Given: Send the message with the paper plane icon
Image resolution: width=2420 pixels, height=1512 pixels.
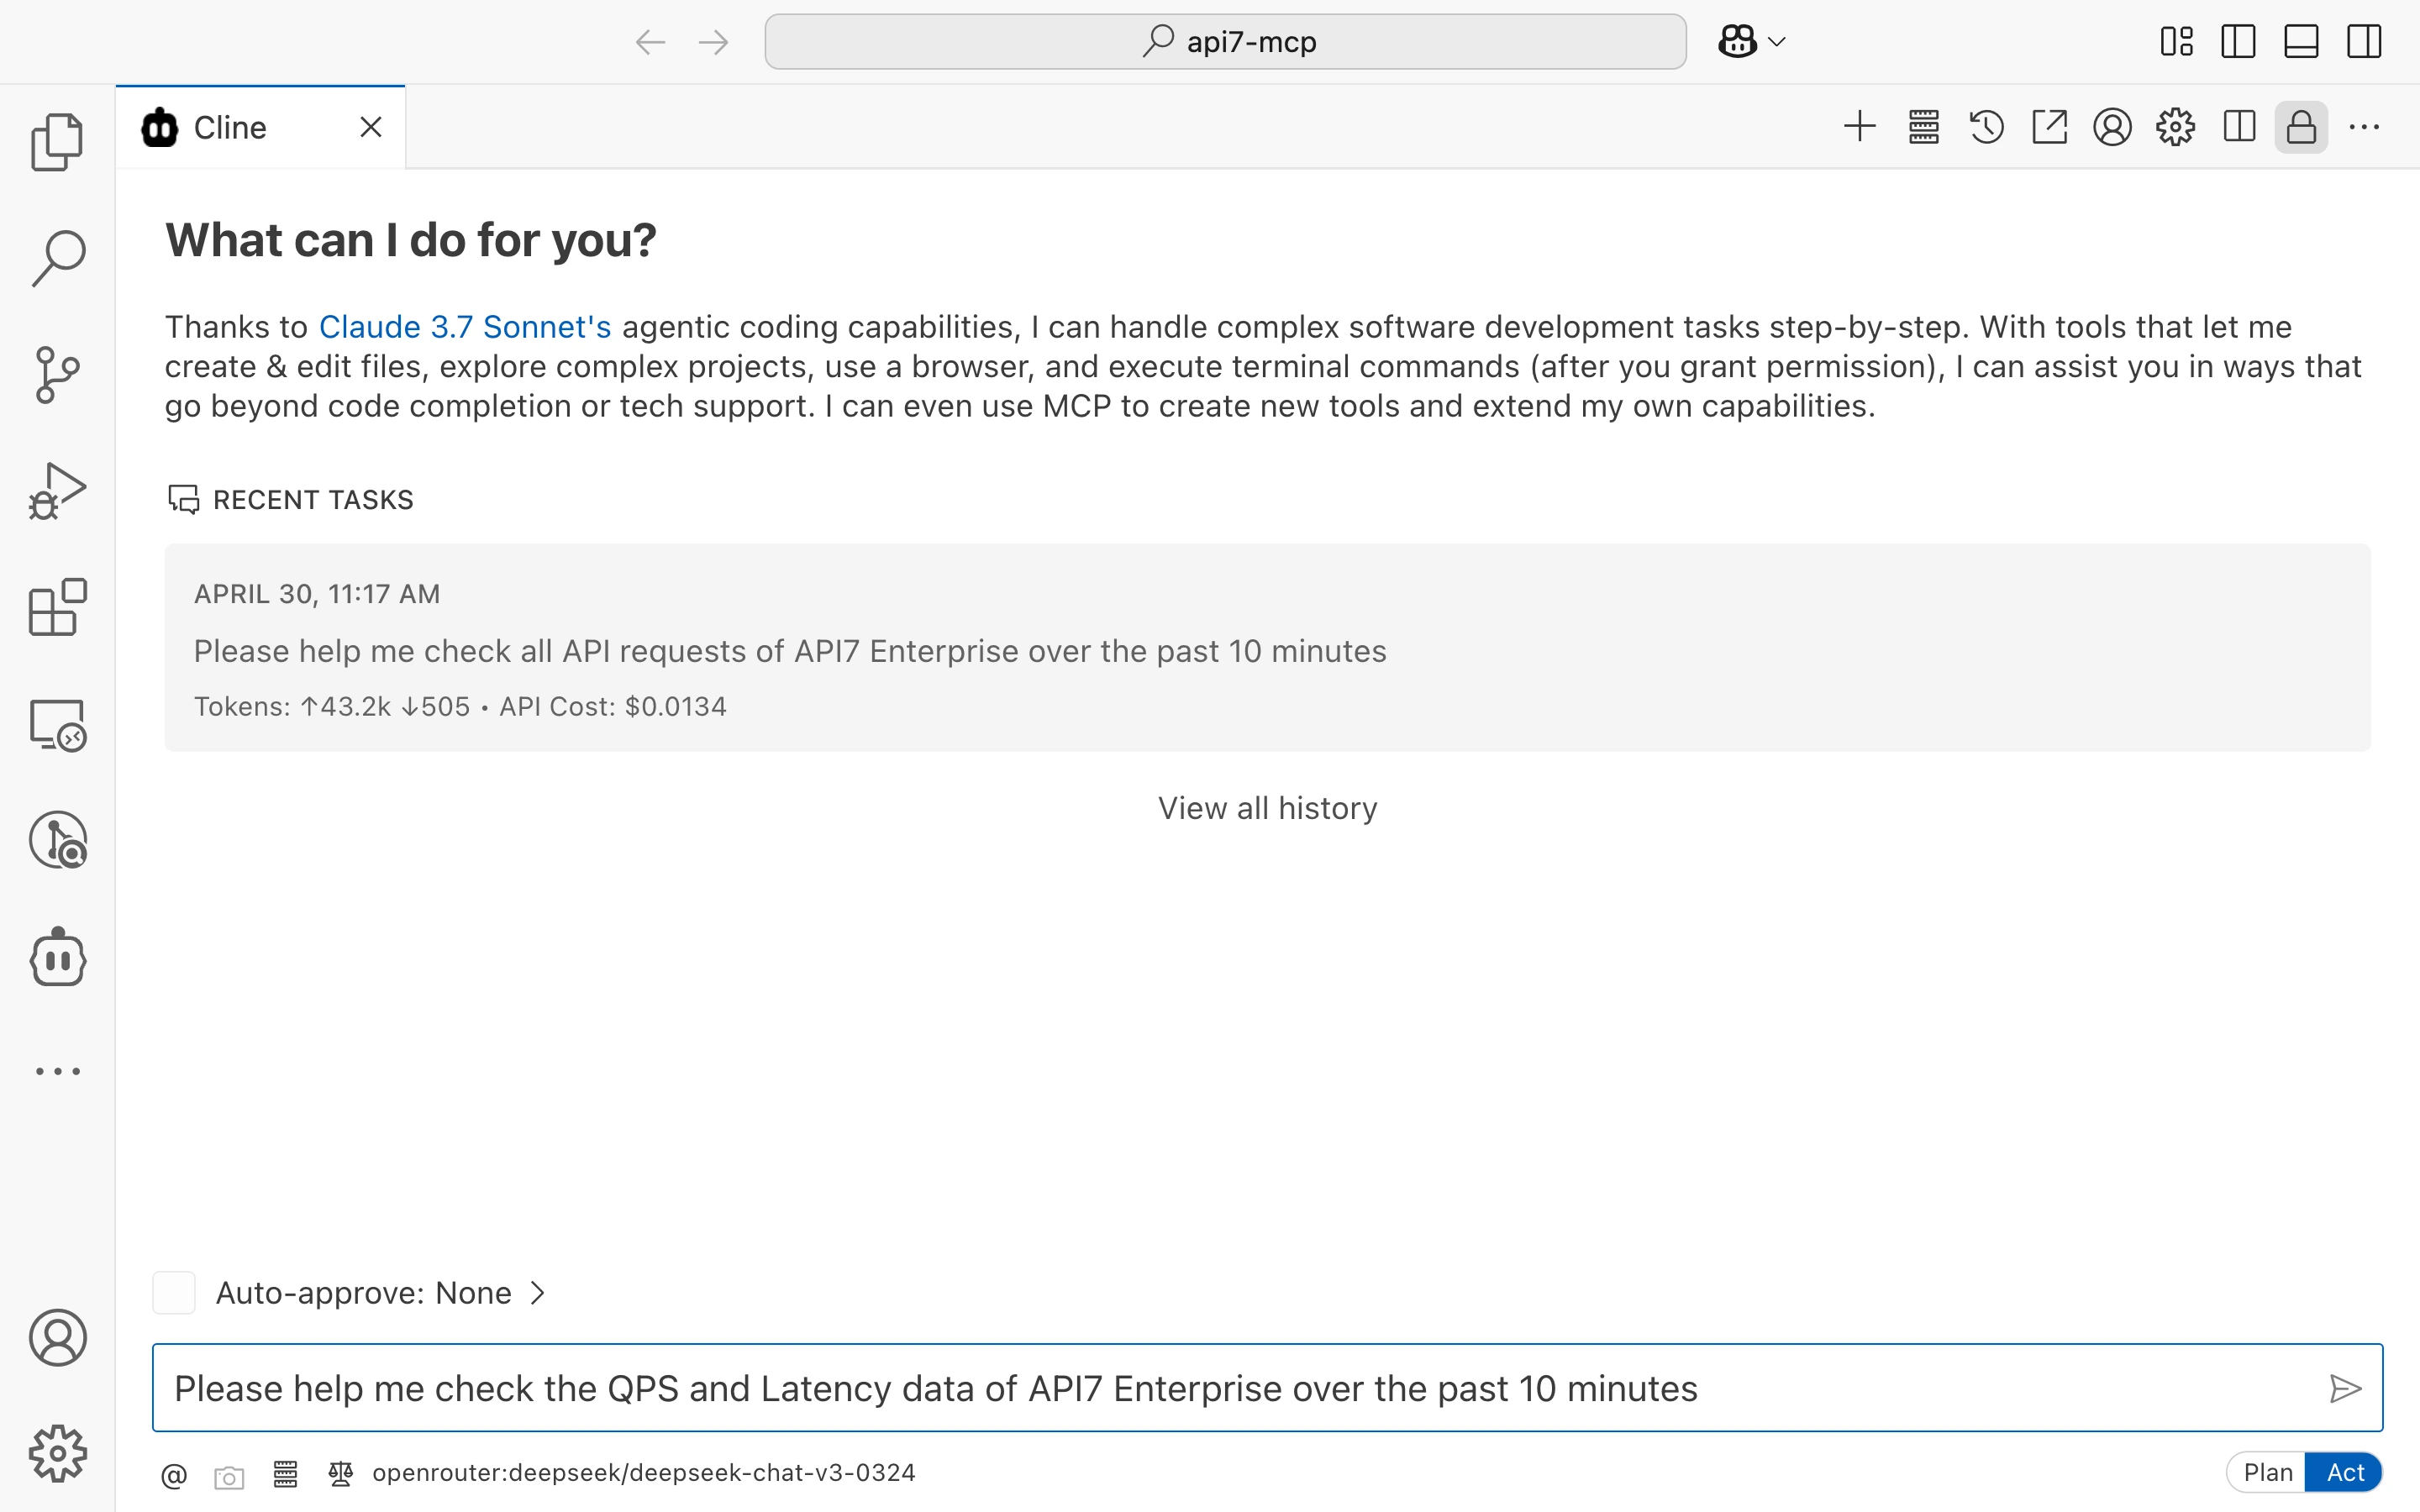Looking at the screenshot, I should point(2345,1388).
